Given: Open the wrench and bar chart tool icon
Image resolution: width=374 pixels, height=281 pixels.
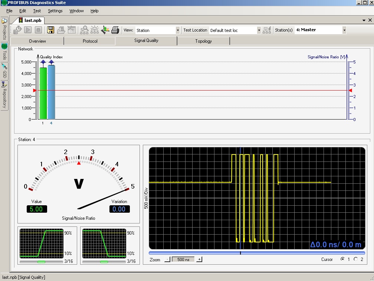Looking at the screenshot, I should (105, 30).
